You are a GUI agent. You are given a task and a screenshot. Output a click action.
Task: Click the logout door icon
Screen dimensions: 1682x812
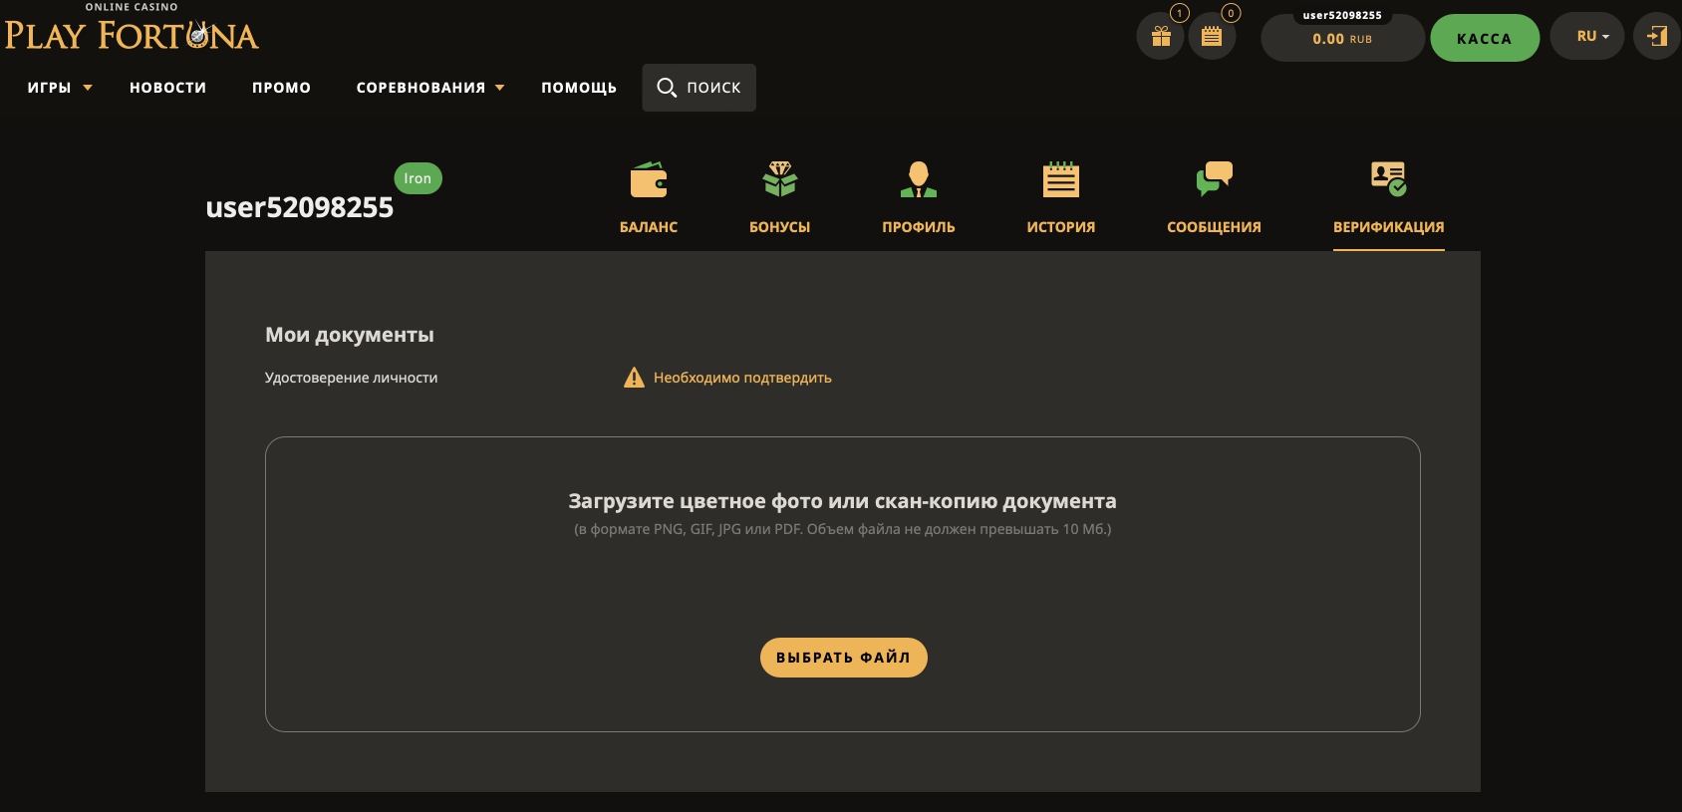tap(1657, 37)
